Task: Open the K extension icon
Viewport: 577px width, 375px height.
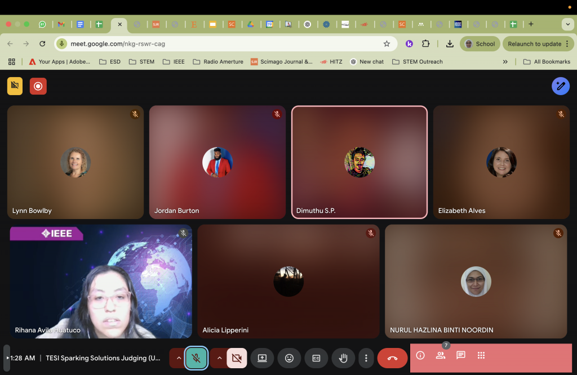Action: (409, 44)
